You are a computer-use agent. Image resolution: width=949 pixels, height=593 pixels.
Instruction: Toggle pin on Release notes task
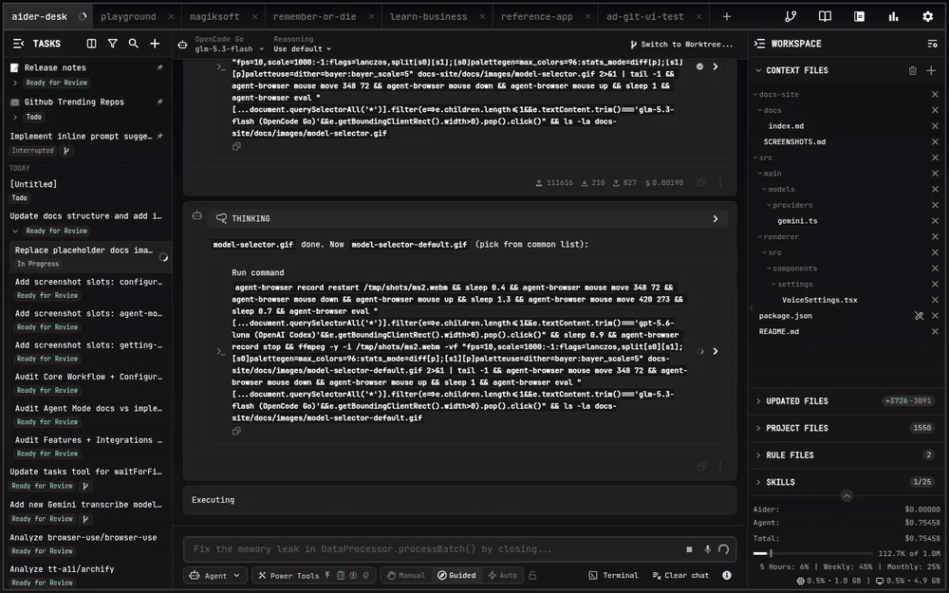[x=159, y=67]
